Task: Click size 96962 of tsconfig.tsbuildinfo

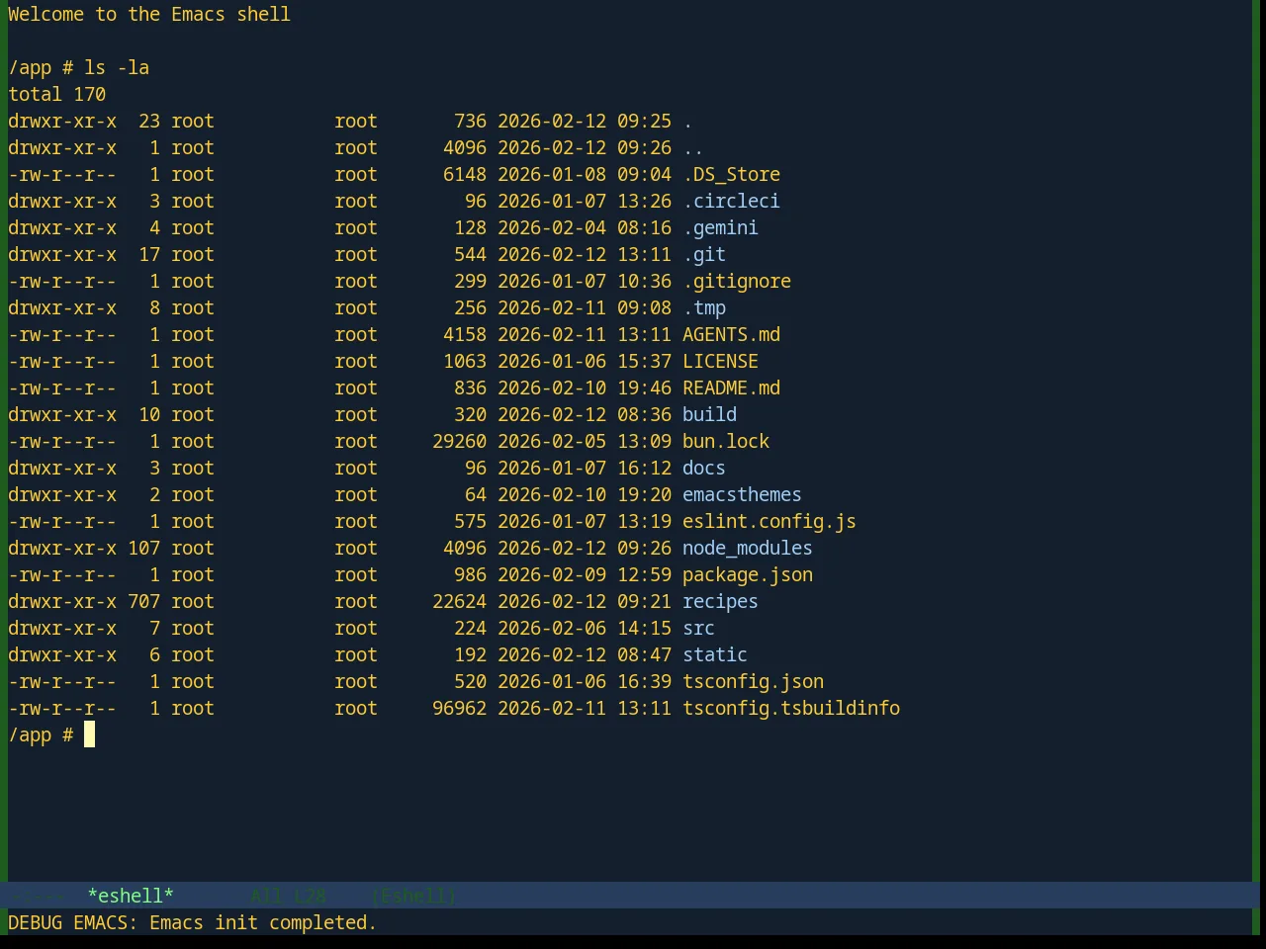Action: click(460, 708)
